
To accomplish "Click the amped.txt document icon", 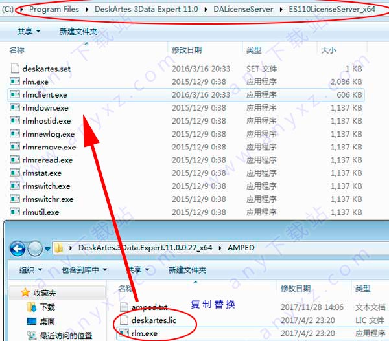I will coord(124,307).
